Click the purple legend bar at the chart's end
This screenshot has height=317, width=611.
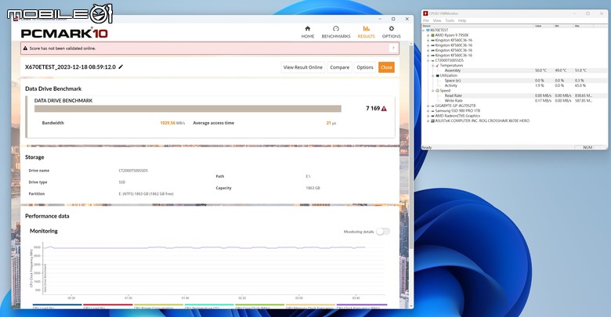coord(362,305)
